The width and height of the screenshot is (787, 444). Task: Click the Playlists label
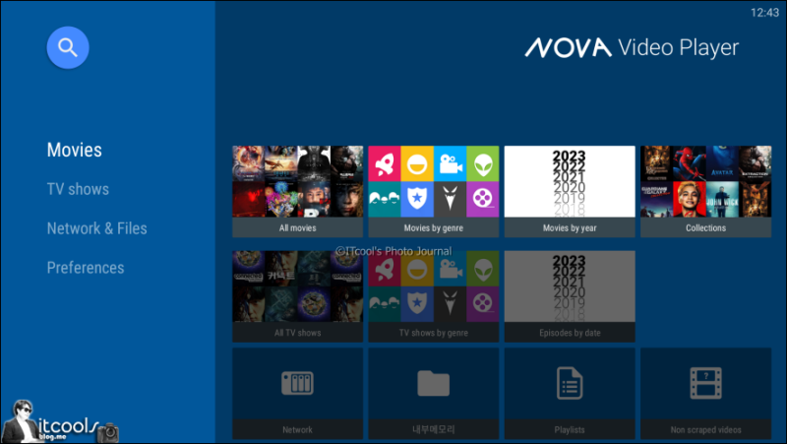pos(570,430)
